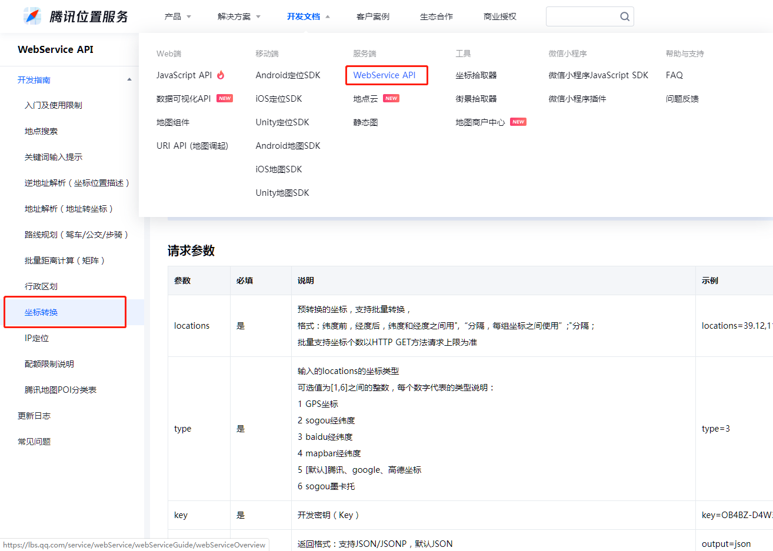
Task: Open 地点搜索 in sidebar
Action: [x=41, y=131]
